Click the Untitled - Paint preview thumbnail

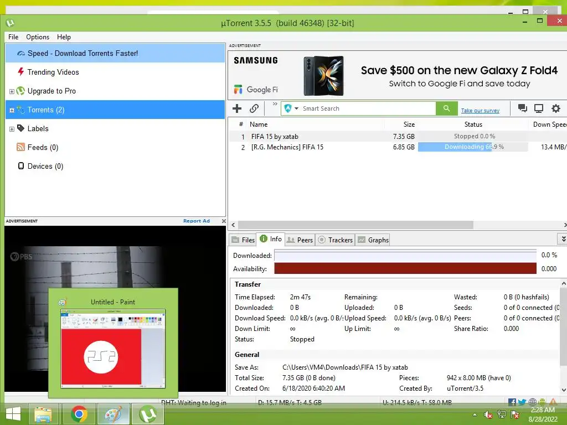coord(113,349)
